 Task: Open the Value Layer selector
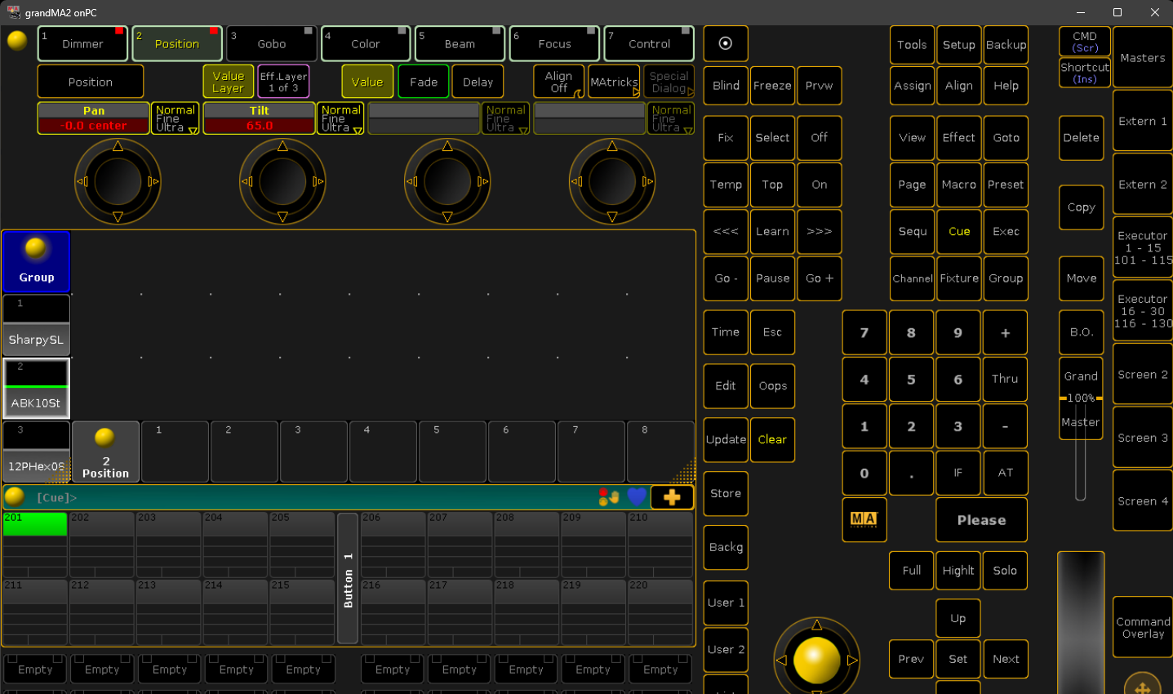coord(228,82)
